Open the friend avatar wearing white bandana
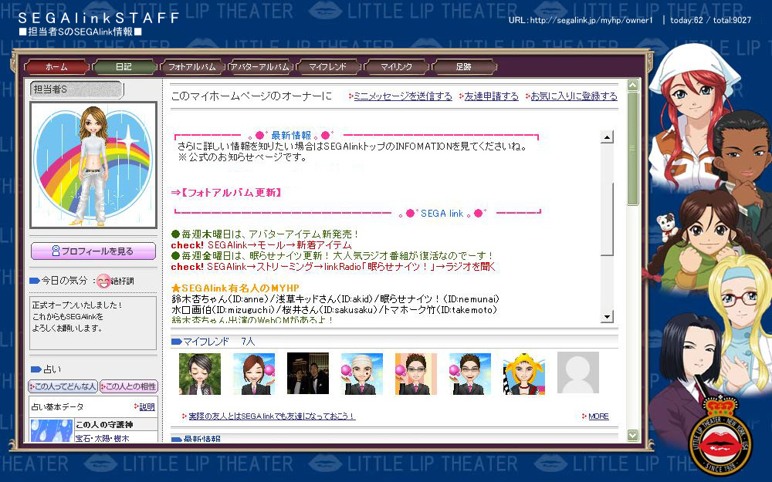Screen dimensions: 772x482 click(362, 374)
